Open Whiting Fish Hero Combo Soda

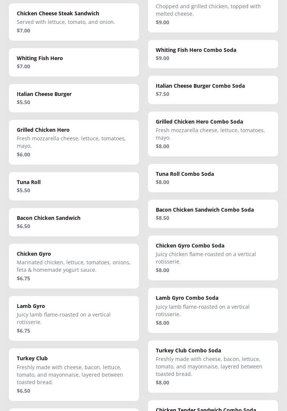pyautogui.click(x=213, y=54)
